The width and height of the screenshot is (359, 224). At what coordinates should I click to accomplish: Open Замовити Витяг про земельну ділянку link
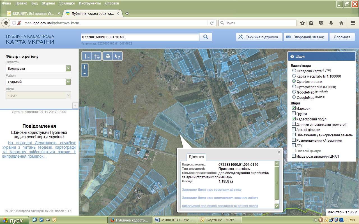pyautogui.click(x=212, y=190)
